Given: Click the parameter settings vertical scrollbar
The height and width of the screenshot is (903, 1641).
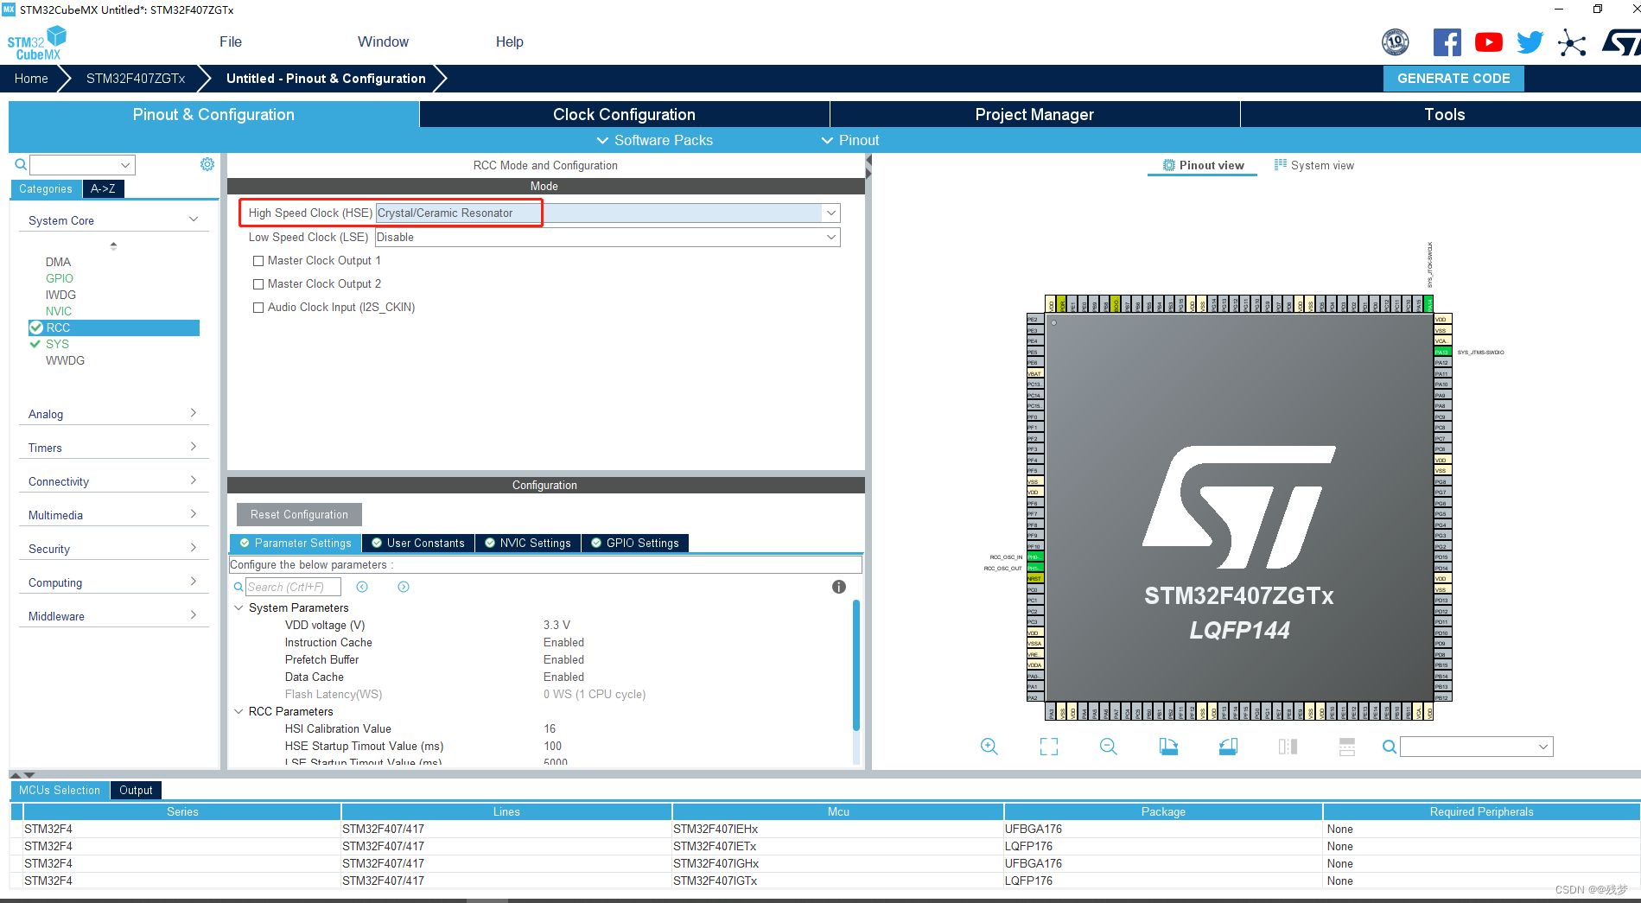Looking at the screenshot, I should (856, 665).
